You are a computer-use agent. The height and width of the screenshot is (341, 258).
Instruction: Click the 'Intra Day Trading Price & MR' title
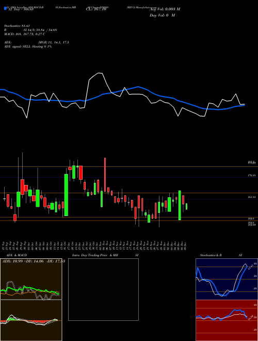coord(95,255)
